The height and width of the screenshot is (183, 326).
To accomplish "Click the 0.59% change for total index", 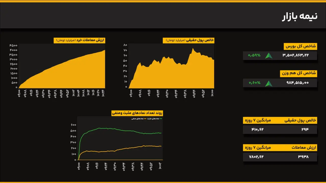I will click(254, 55).
